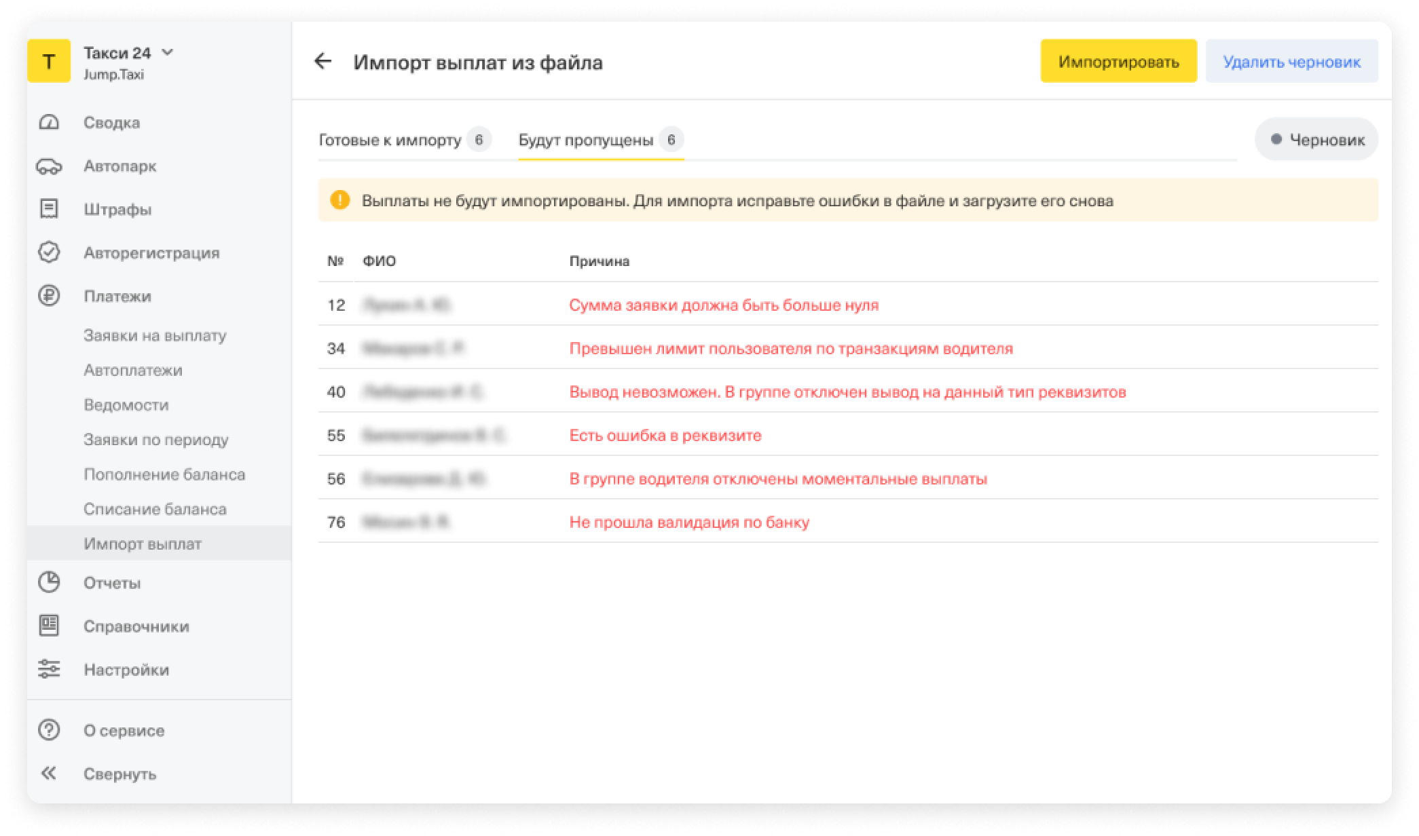Click row 55 with the реквизит error
This screenshot has width=1419, height=836.
pos(665,435)
